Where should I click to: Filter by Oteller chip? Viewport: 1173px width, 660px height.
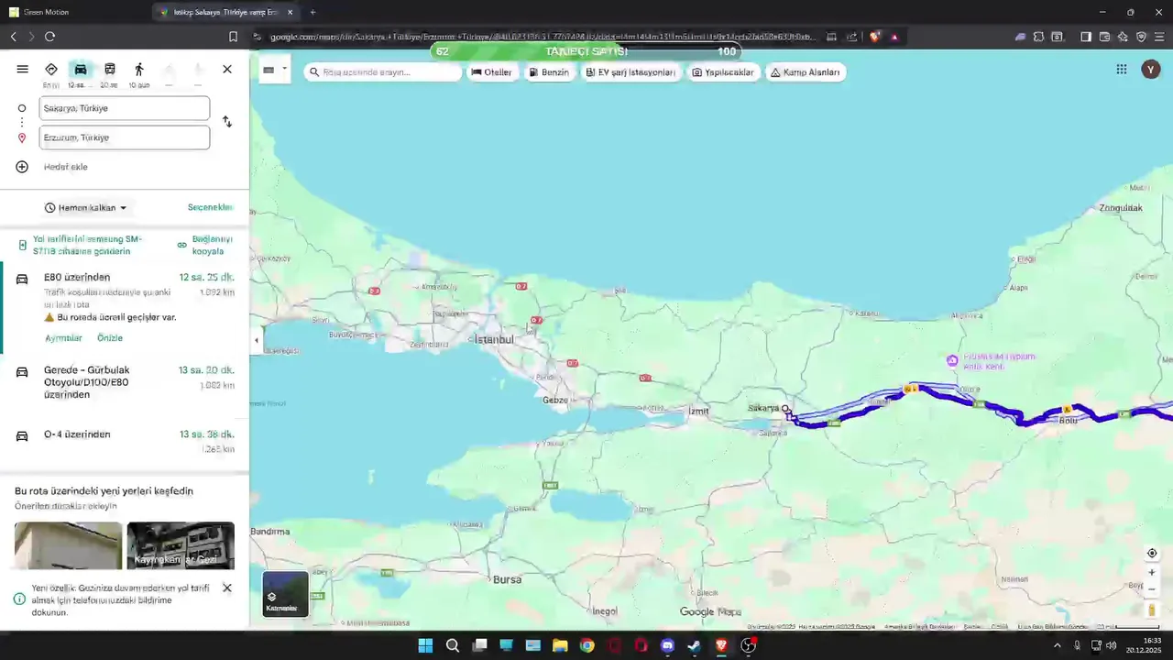coord(491,72)
